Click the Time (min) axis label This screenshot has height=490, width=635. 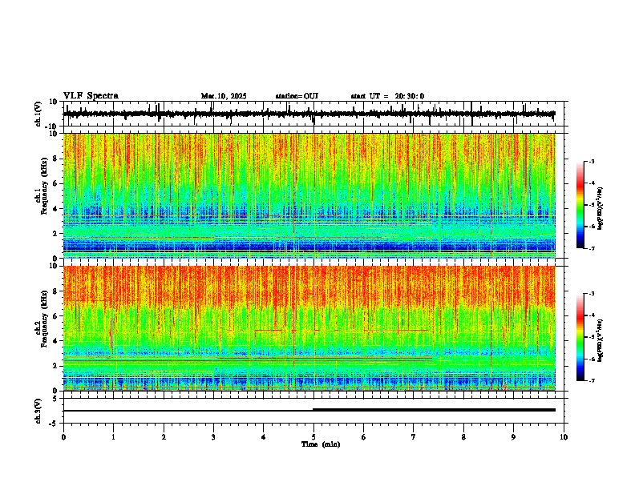pyautogui.click(x=321, y=444)
